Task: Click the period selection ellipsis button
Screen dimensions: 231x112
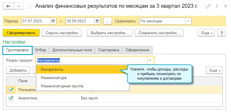Action: point(108,21)
